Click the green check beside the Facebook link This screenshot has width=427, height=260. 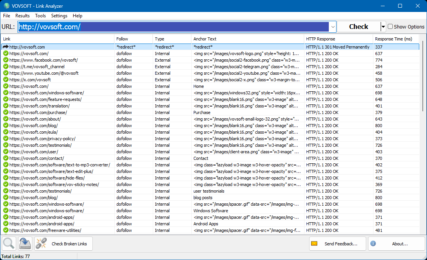(x=5, y=60)
